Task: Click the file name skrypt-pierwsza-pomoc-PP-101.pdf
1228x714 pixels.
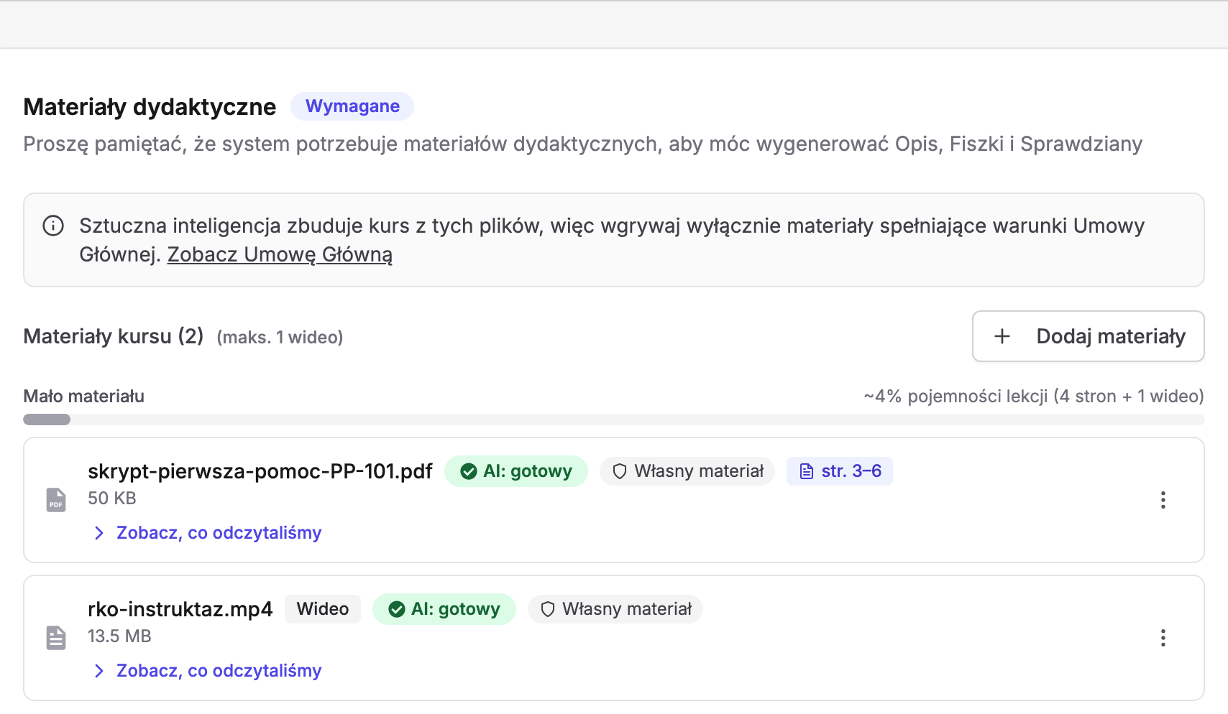Action: tap(260, 471)
